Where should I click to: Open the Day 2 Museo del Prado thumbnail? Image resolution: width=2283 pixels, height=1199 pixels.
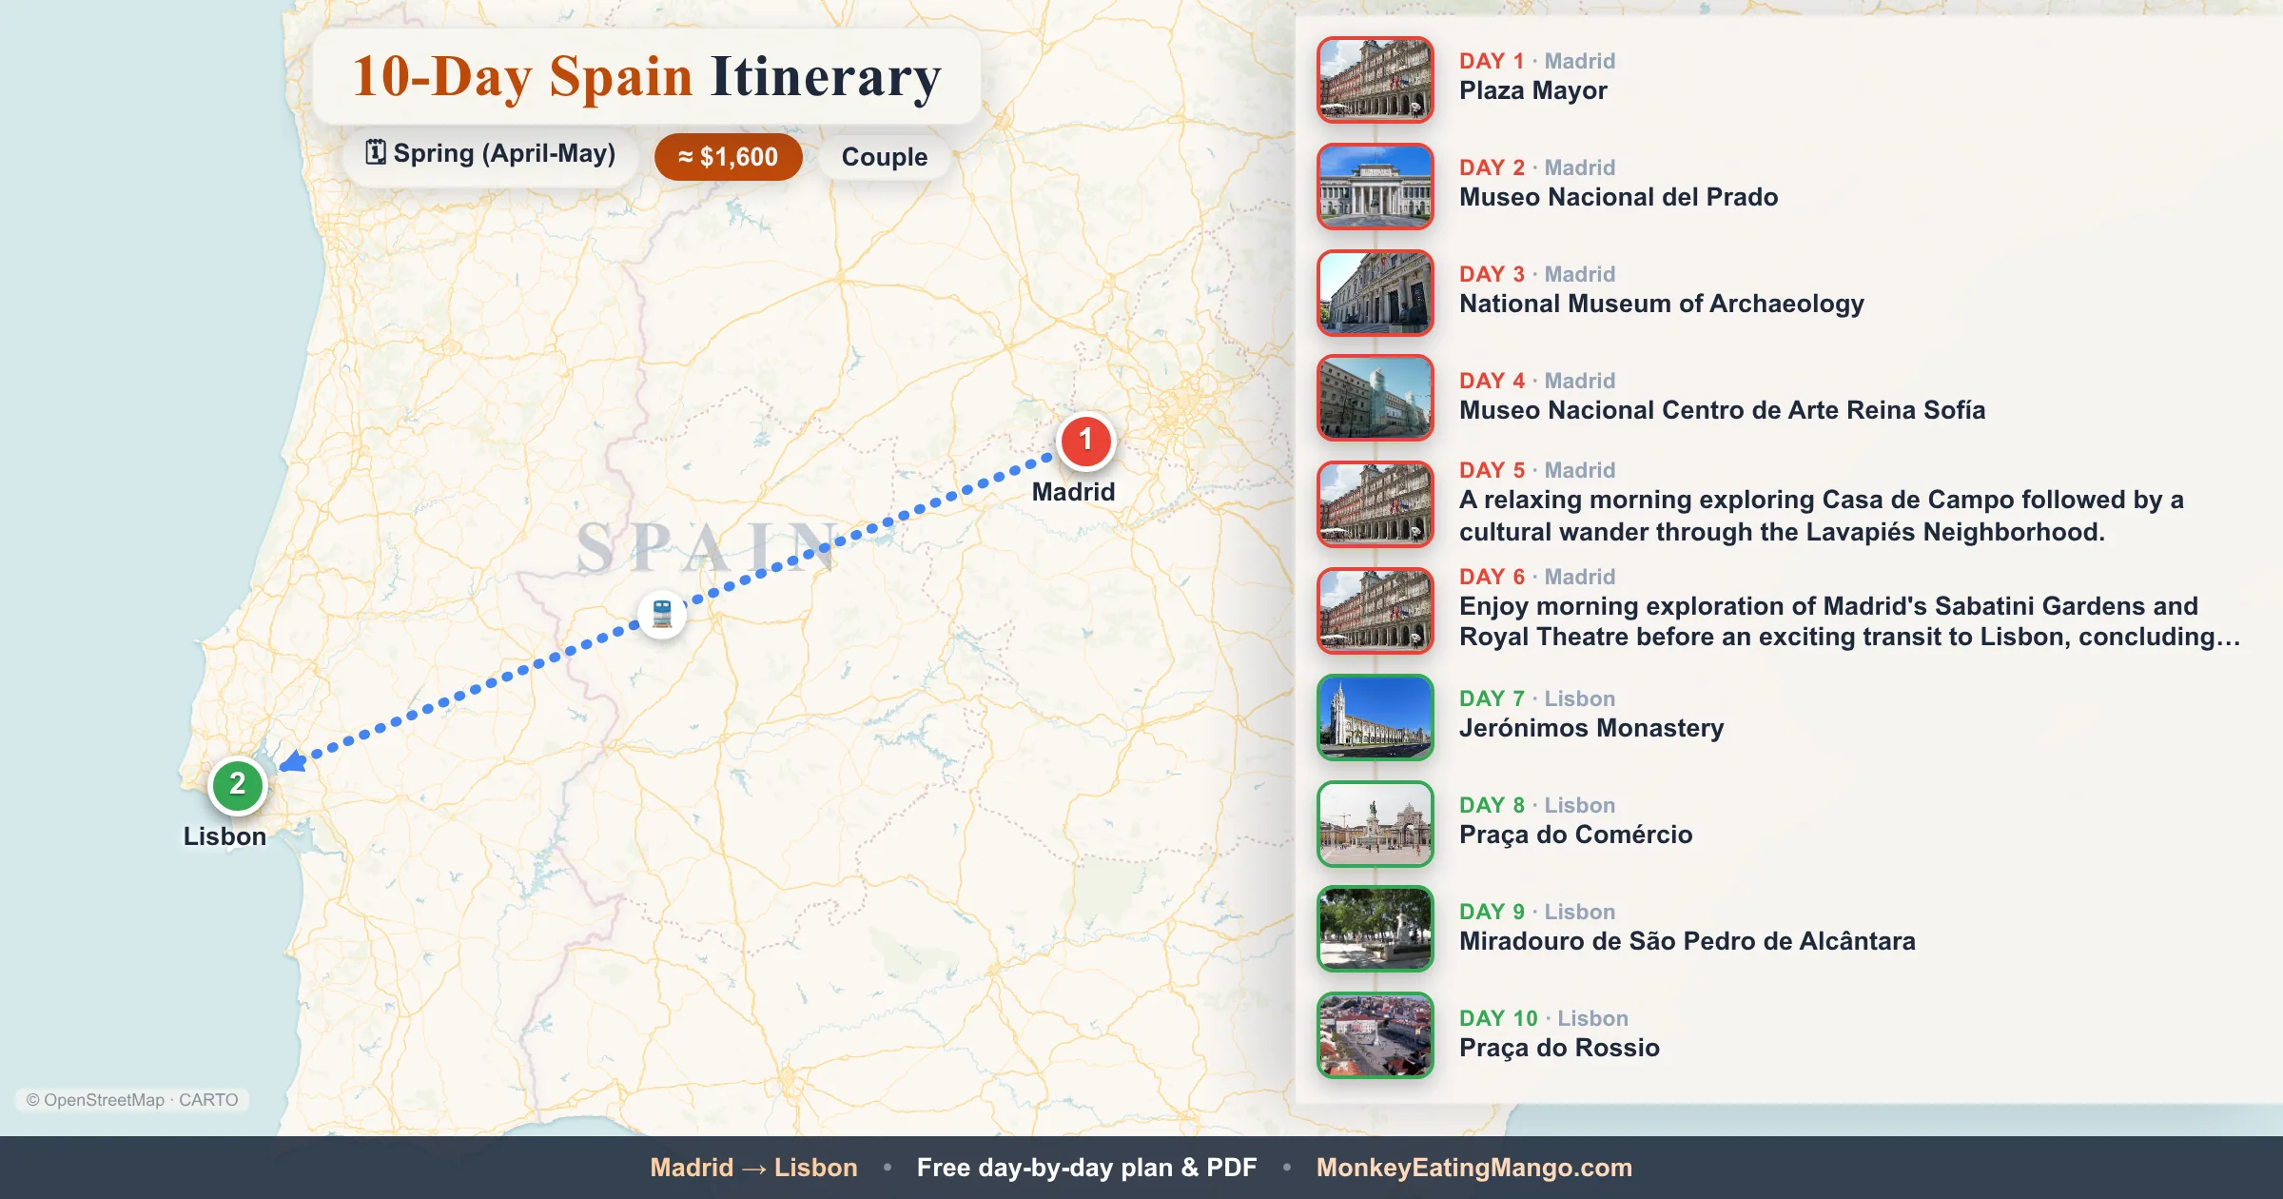pyautogui.click(x=1375, y=187)
